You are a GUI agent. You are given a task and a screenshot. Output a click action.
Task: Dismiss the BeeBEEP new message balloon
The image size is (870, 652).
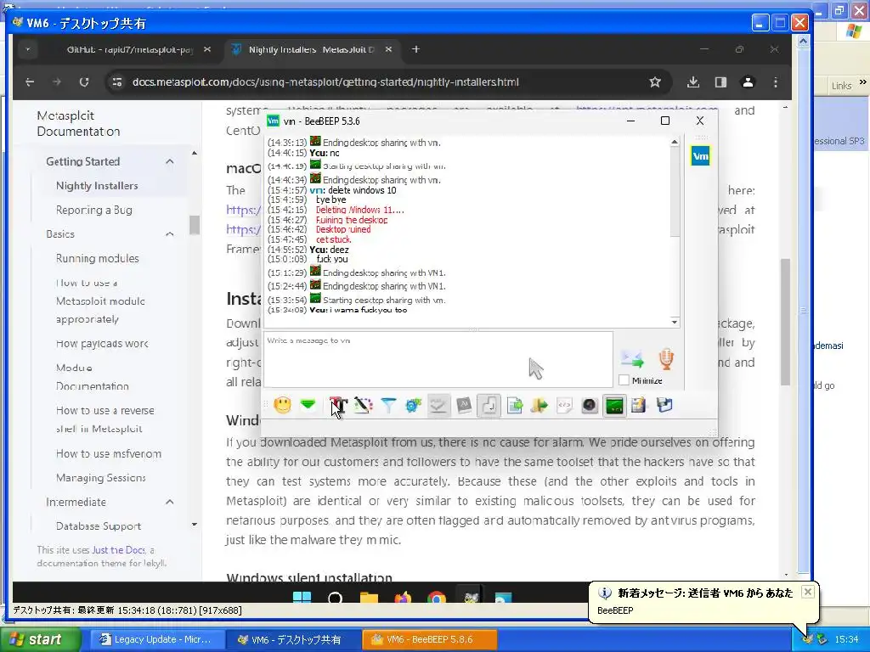(x=808, y=592)
